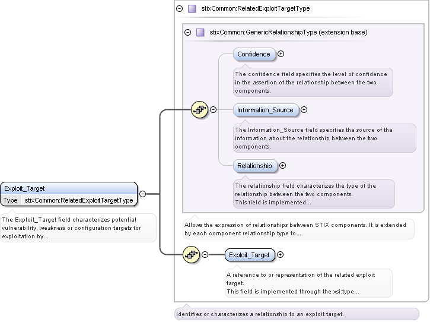Collapse the stixCommon:GenericRelationshipType extension base
430x322 pixels.
(x=188, y=32)
